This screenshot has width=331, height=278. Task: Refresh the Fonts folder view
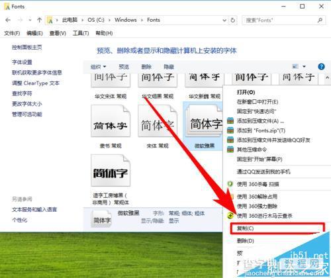(233, 21)
